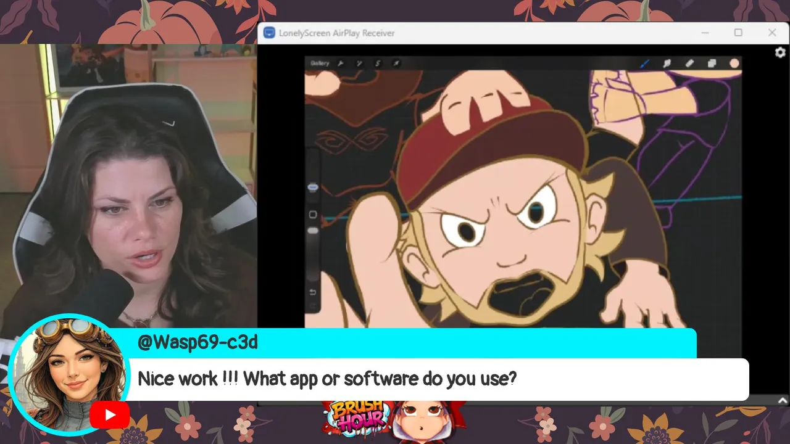The height and width of the screenshot is (444, 790).
Task: Click the LonelyScreen app icon in title bar
Action: [268, 33]
